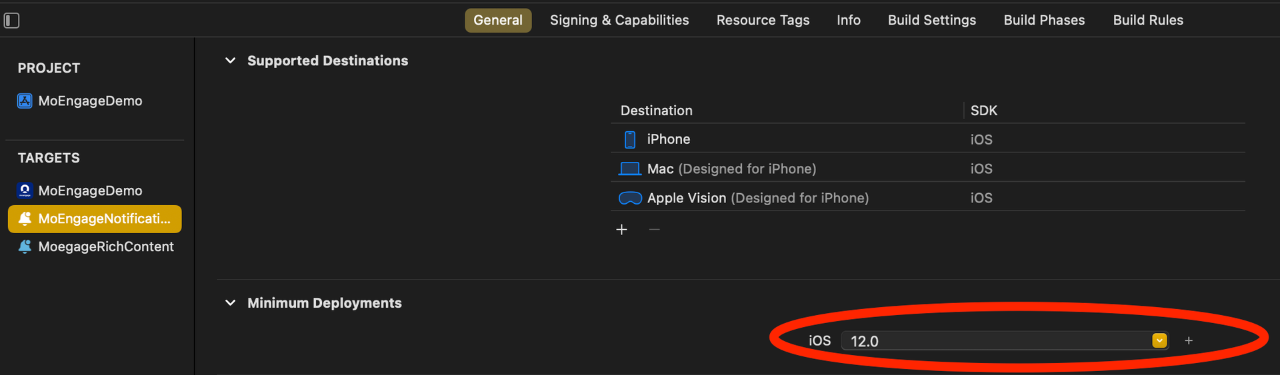Viewport: 1280px width, 375px height.
Task: Collapse the Supported Destinations section
Action: pos(230,61)
